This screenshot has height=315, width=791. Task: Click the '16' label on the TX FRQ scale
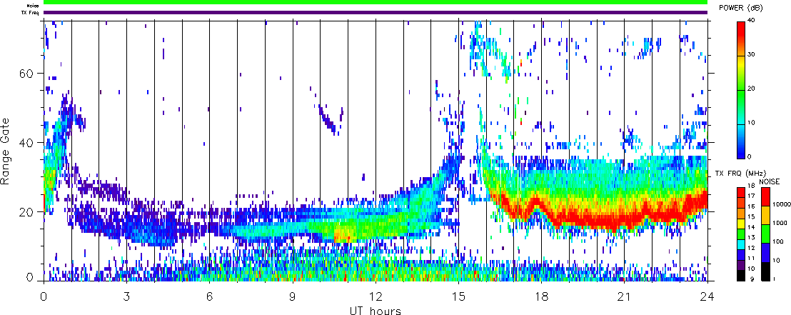pos(750,206)
